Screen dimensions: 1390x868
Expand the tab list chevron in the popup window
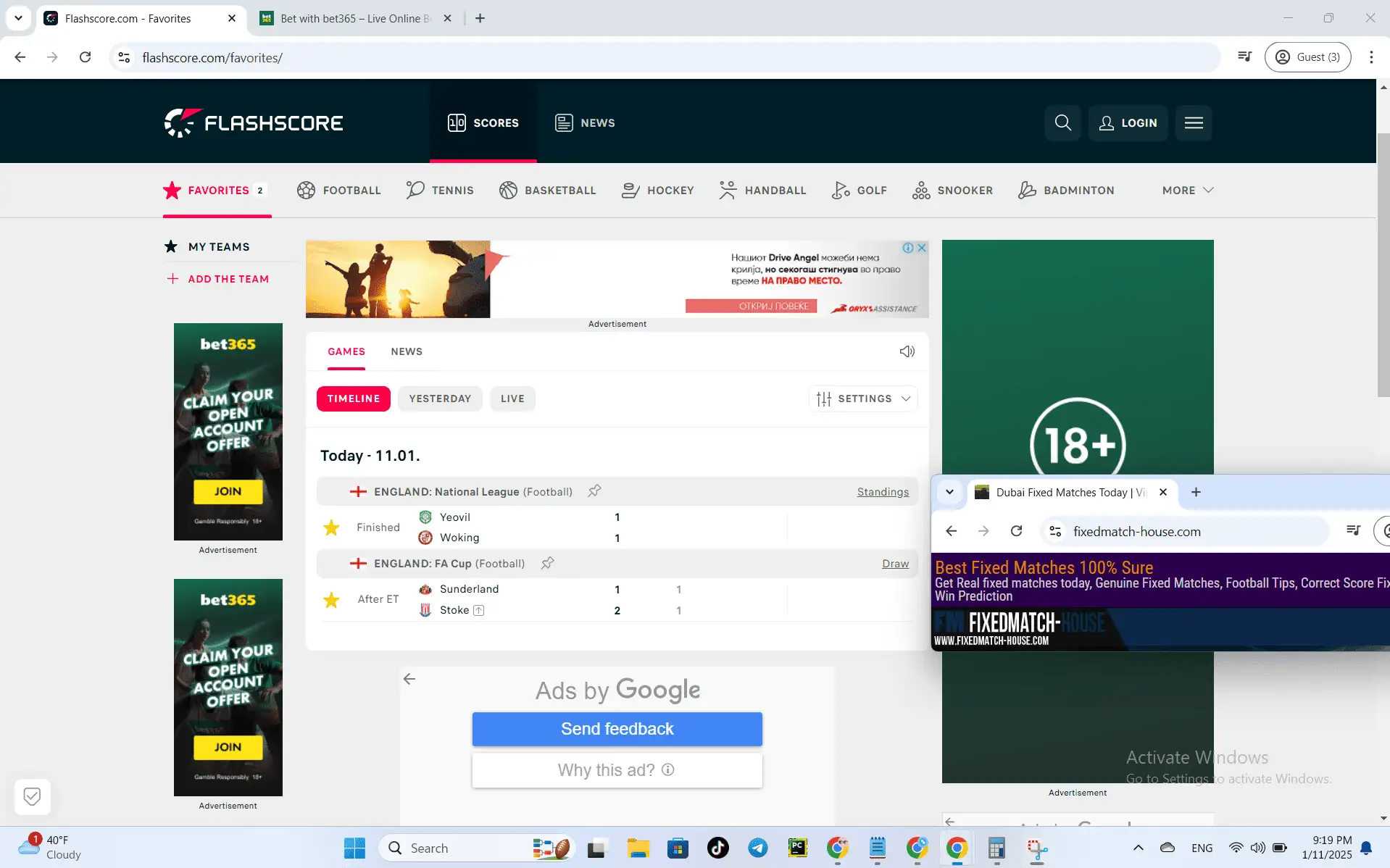click(x=949, y=492)
